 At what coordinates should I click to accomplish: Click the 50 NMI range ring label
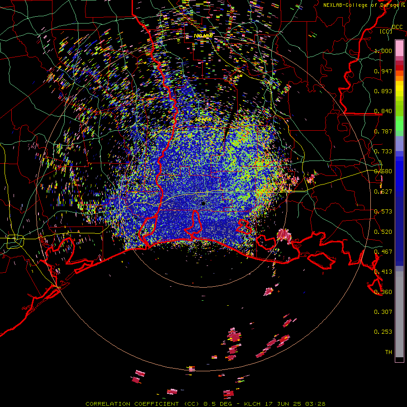[x=203, y=120]
